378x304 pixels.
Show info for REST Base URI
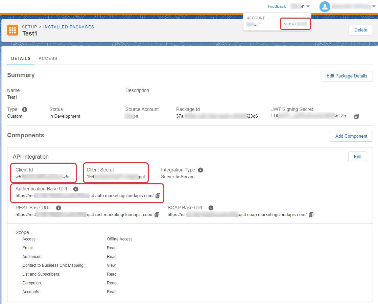coord(58,208)
